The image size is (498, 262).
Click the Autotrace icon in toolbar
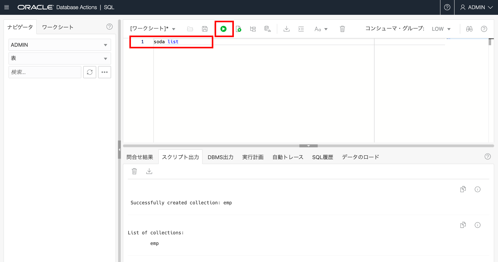tap(267, 29)
